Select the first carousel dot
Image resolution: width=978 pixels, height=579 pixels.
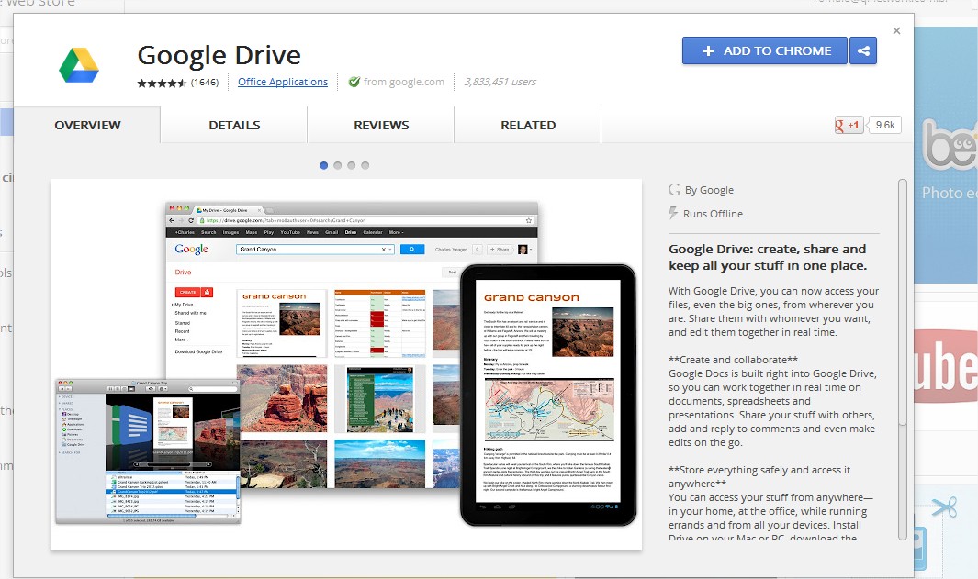[324, 165]
